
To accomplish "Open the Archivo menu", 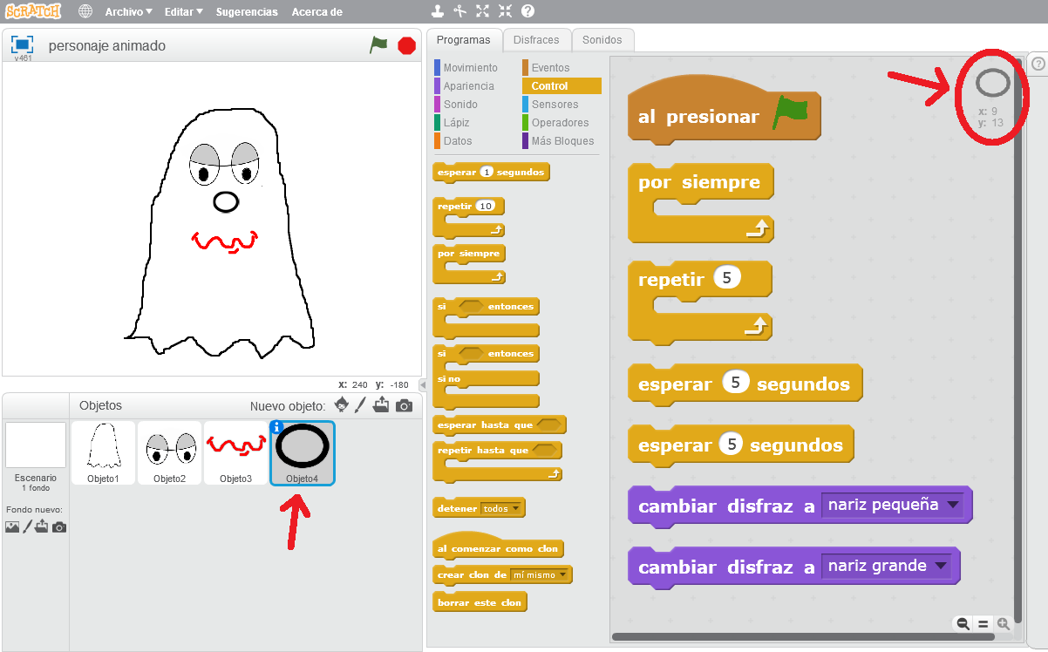I will coord(128,11).
